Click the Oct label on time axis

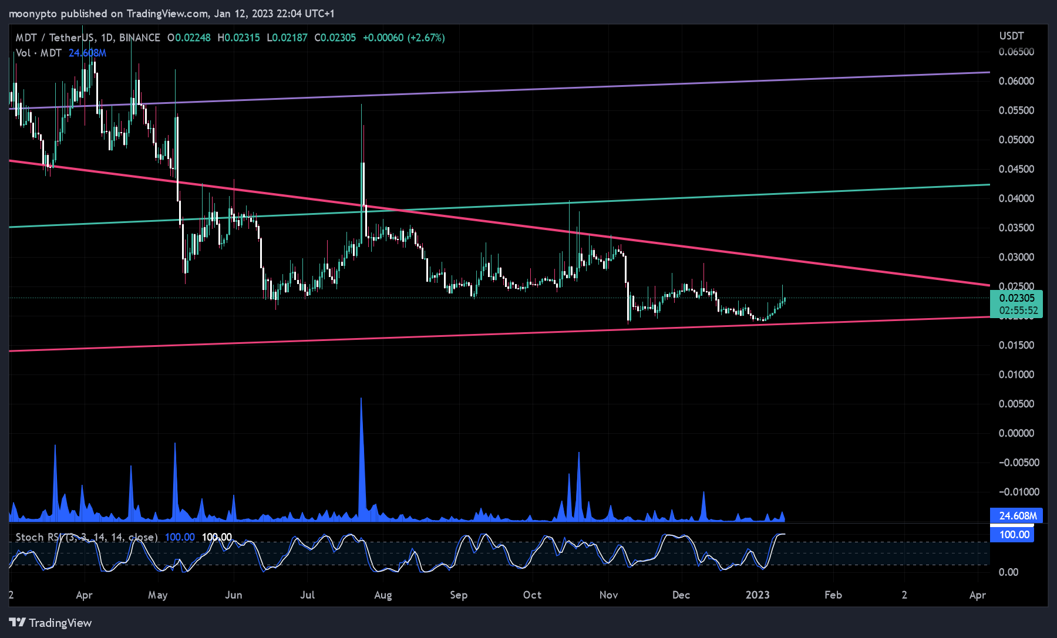[533, 595]
